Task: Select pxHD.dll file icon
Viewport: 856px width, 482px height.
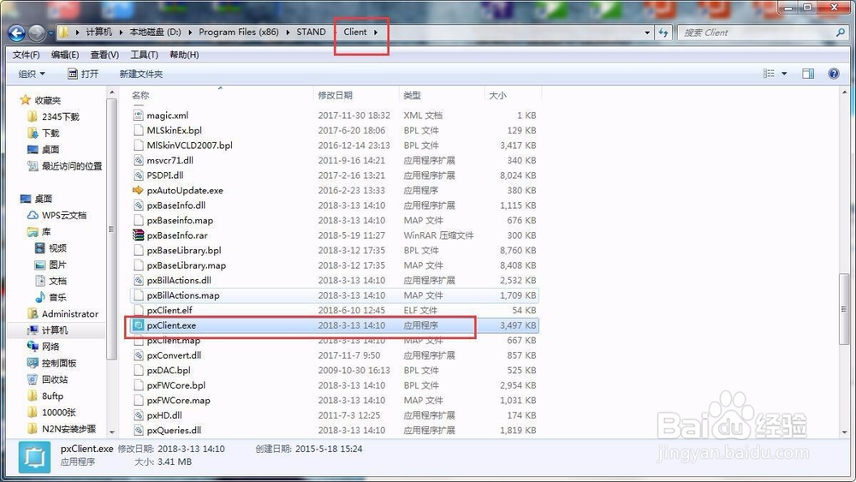Action: click(138, 415)
